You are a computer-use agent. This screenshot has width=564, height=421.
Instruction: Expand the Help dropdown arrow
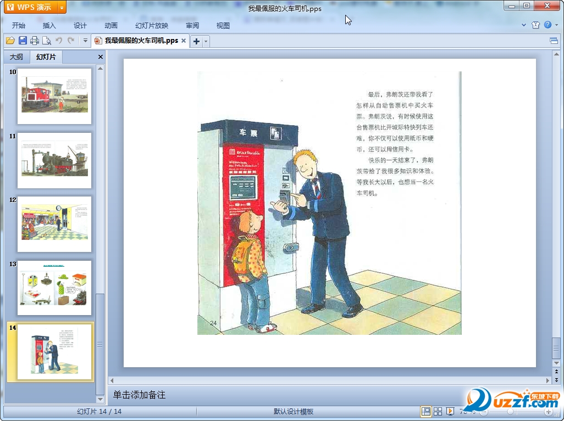coord(556,25)
